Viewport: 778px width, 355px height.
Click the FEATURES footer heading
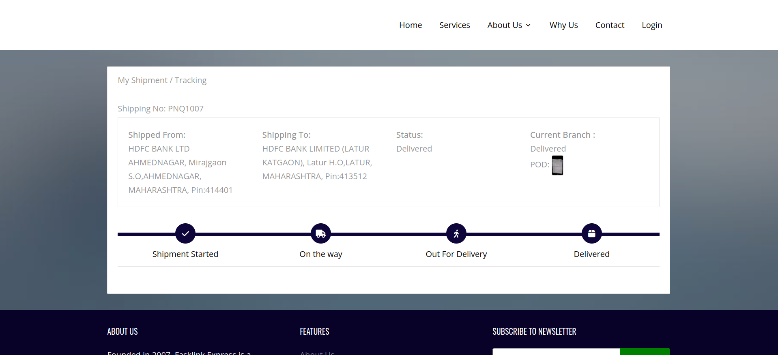[314, 331]
